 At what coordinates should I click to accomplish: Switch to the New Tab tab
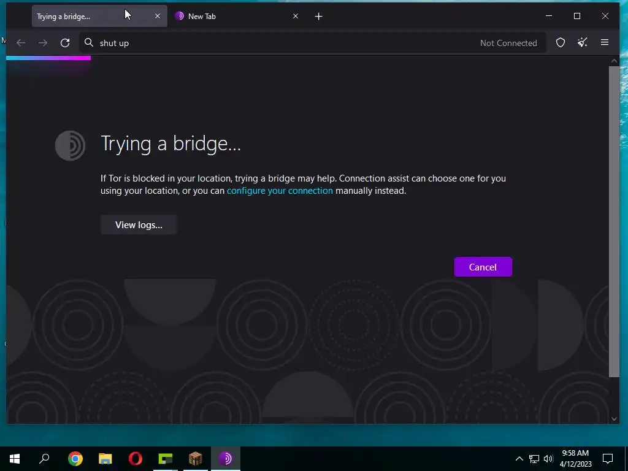point(236,16)
